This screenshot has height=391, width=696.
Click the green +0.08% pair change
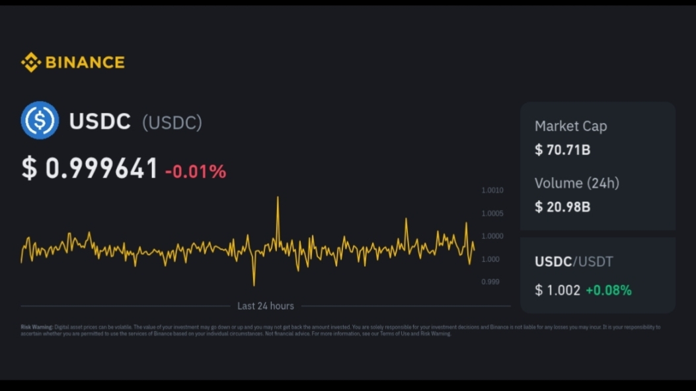pyautogui.click(x=609, y=290)
